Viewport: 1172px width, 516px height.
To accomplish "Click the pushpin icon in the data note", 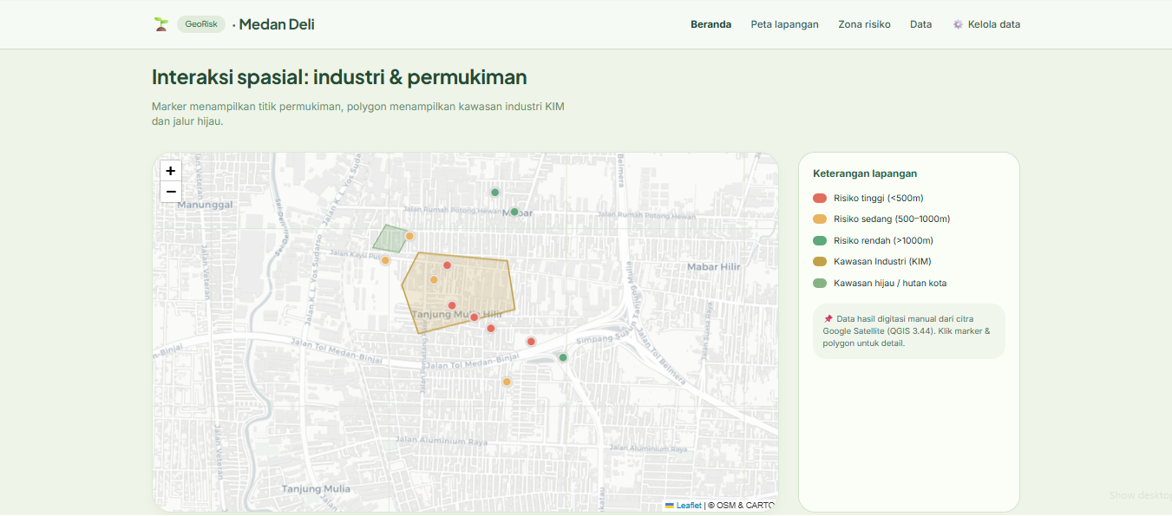I will (x=828, y=319).
